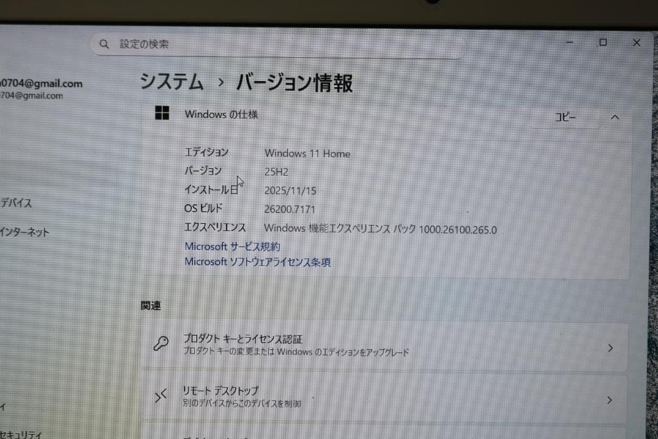Click the Windows logo next to Windows の仕様
The image size is (658, 439).
(x=162, y=113)
